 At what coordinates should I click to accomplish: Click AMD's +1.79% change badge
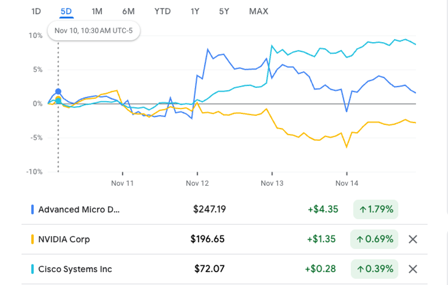[x=375, y=210]
